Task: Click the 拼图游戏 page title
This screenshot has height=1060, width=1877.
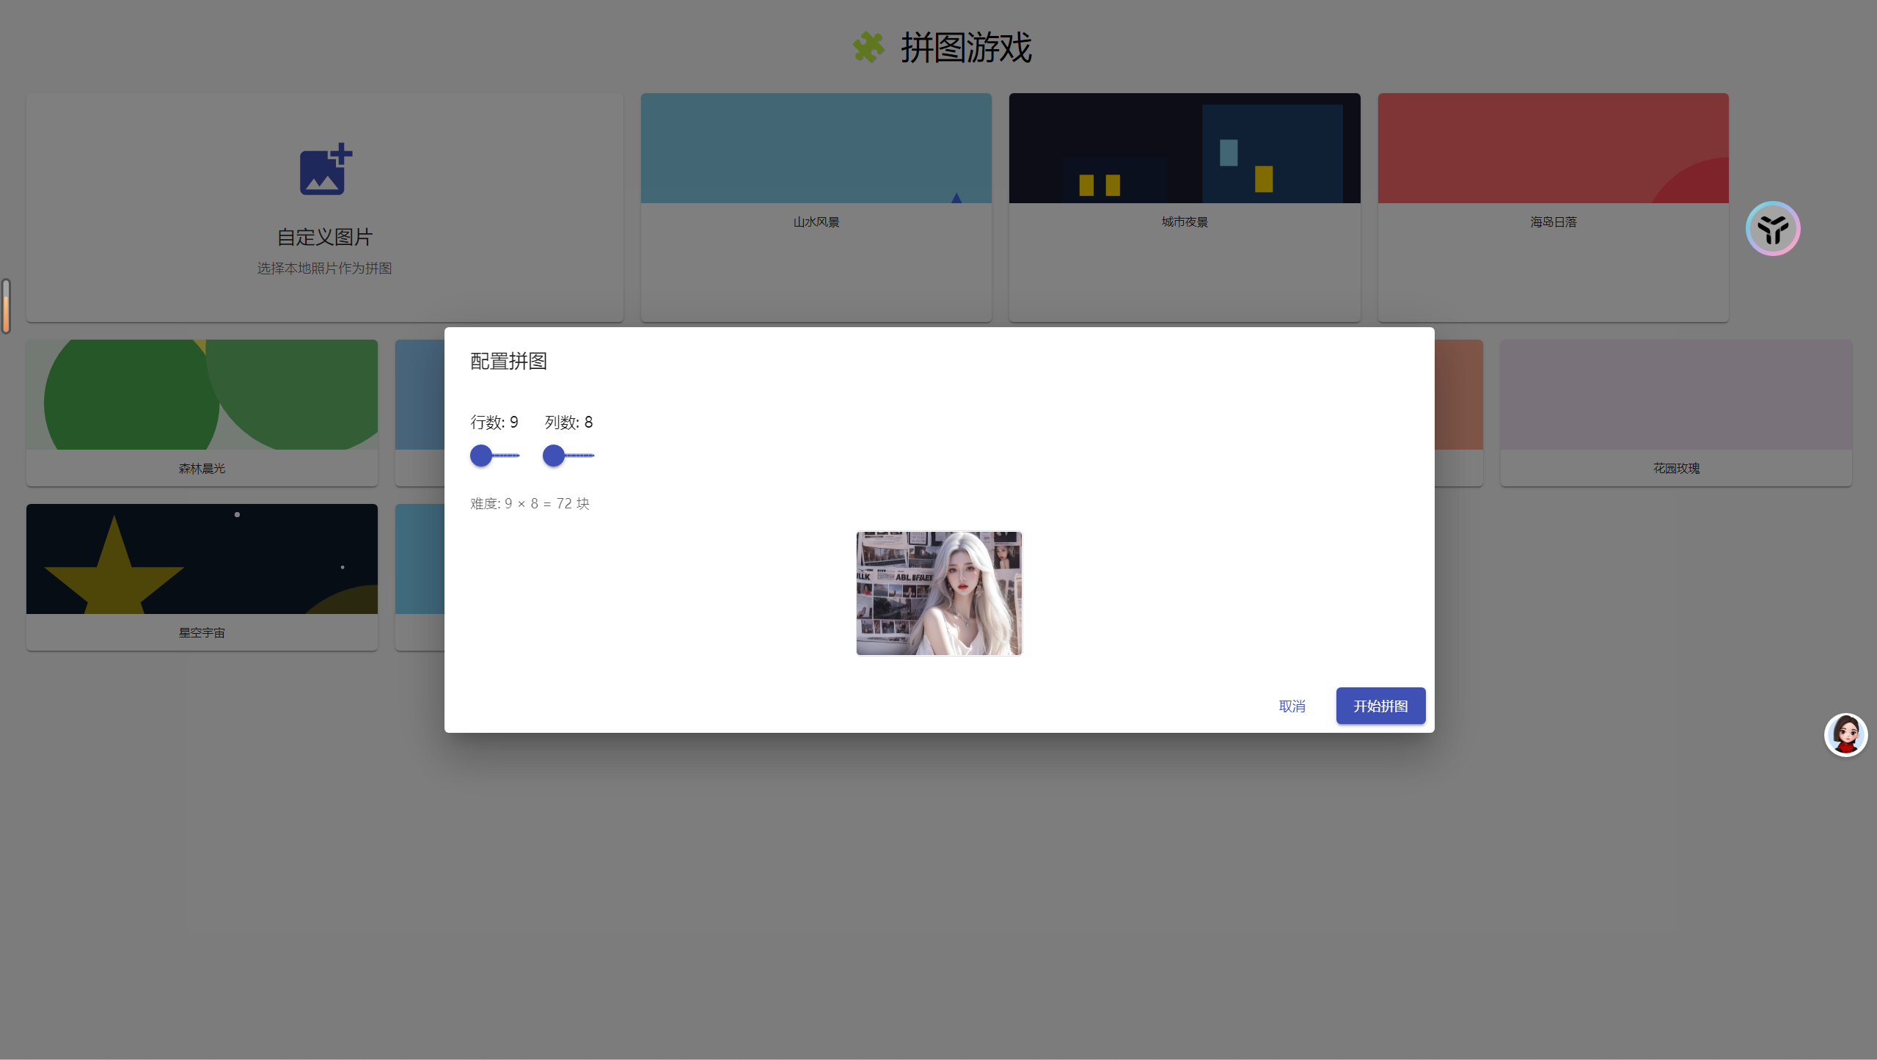Action: tap(965, 48)
